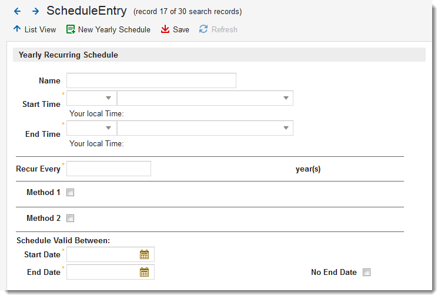Click the Refresh circular arrows icon
This screenshot has height=299, width=441.
tap(203, 29)
